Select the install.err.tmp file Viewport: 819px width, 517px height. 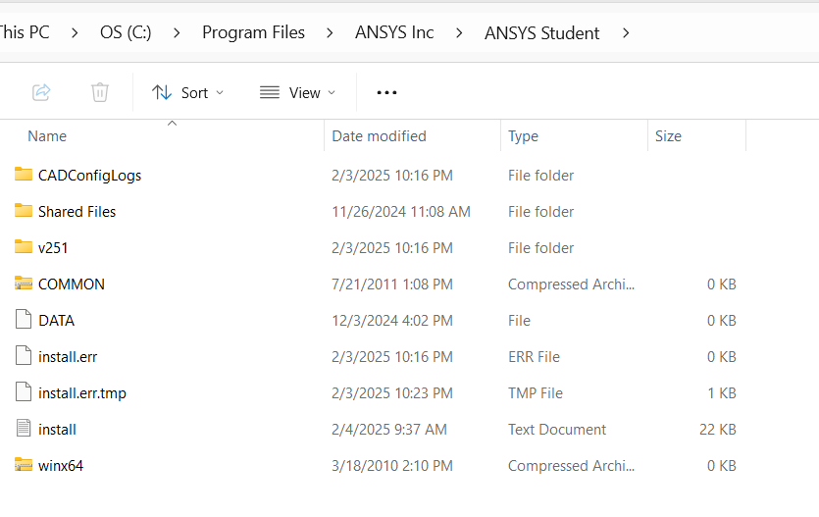click(82, 392)
